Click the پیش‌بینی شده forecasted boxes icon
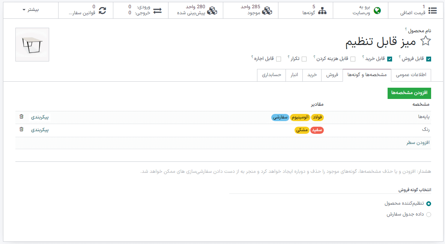The height and width of the screenshot is (244, 445). [212, 10]
